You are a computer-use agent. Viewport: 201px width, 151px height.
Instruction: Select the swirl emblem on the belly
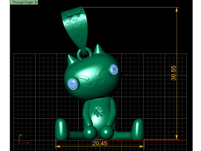point(99,111)
